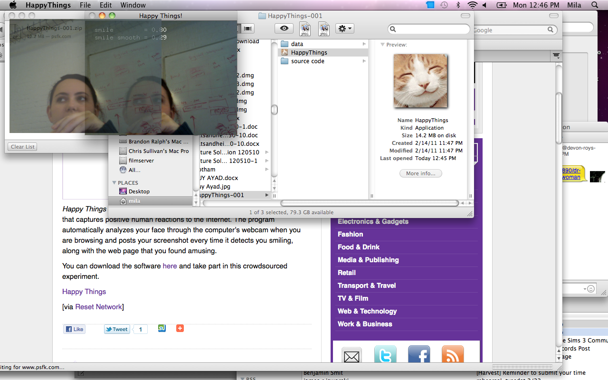Click the email envelope icon in sidebar
Image resolution: width=608 pixels, height=380 pixels.
click(351, 356)
